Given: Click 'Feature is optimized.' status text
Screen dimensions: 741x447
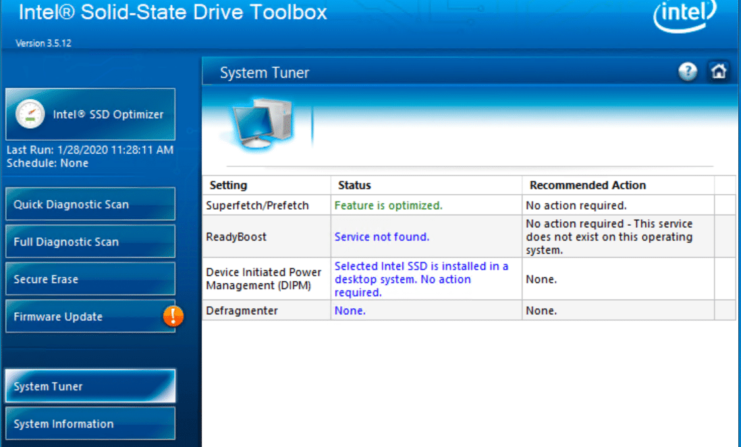Looking at the screenshot, I should point(389,206).
